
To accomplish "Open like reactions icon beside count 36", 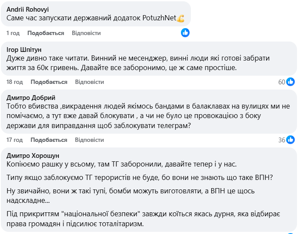I will (290, 139).
